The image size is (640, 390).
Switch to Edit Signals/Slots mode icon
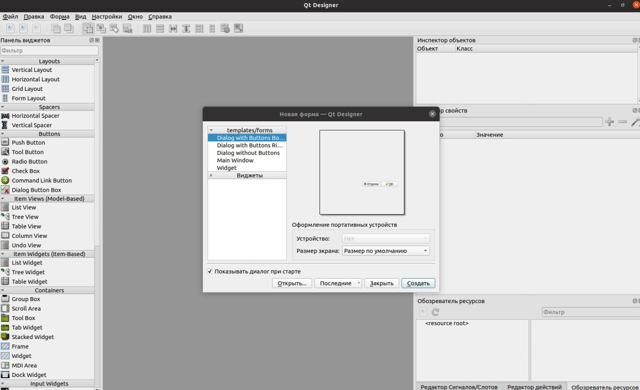pos(101,28)
